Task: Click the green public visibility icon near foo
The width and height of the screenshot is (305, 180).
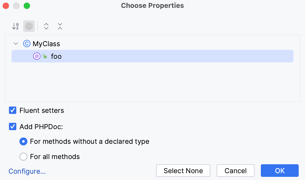Action: pos(44,56)
